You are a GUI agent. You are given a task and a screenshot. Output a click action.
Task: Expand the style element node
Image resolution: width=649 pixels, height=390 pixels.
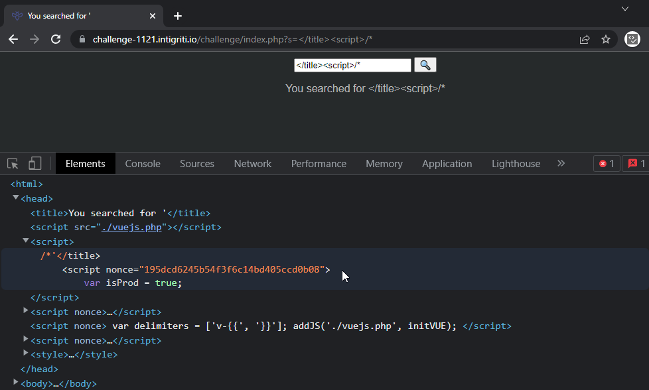pyautogui.click(x=26, y=354)
